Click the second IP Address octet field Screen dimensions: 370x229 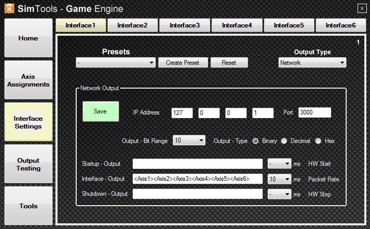pyautogui.click(x=209, y=113)
